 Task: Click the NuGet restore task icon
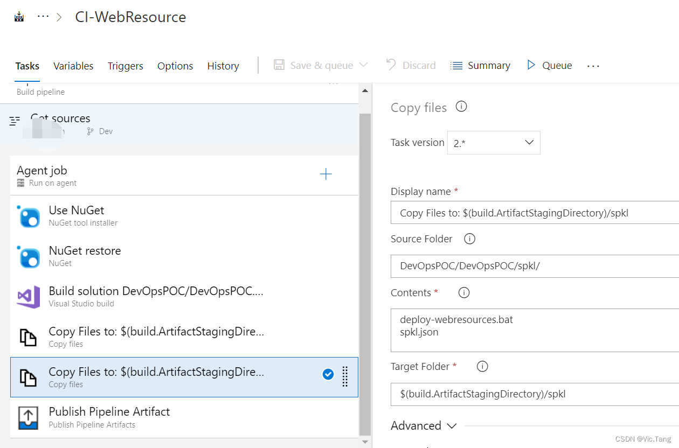click(28, 257)
